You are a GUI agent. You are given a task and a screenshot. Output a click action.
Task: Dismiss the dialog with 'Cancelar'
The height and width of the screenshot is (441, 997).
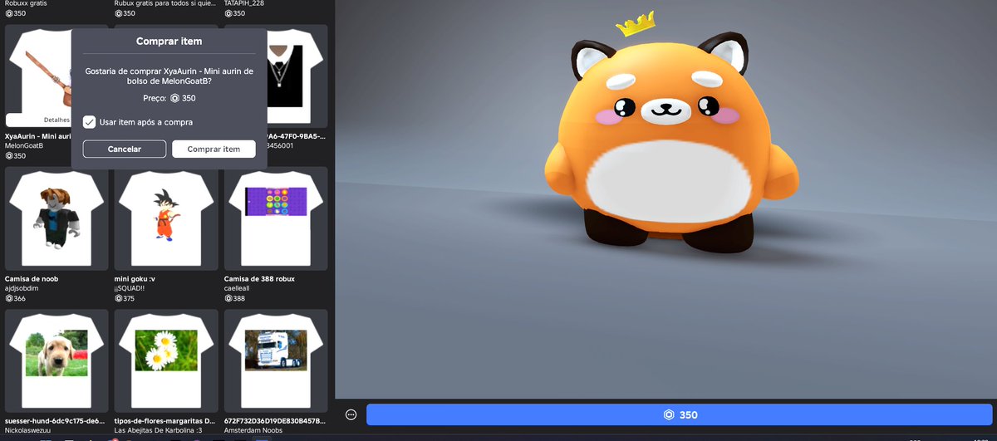click(x=125, y=149)
